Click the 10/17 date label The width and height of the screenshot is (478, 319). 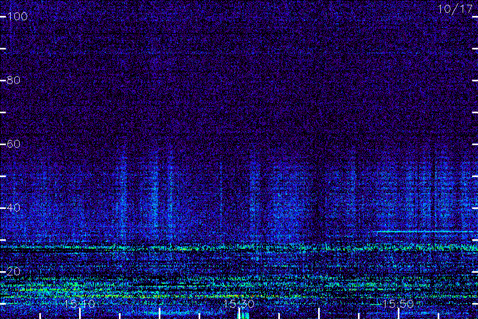(455, 9)
